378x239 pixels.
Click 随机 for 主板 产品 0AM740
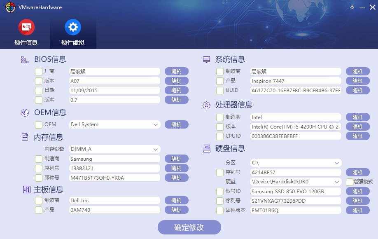point(177,210)
